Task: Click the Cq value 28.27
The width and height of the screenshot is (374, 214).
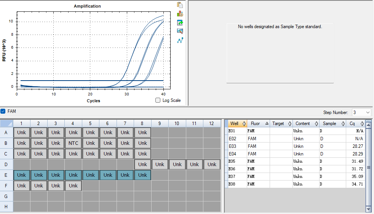Action: 358,146
